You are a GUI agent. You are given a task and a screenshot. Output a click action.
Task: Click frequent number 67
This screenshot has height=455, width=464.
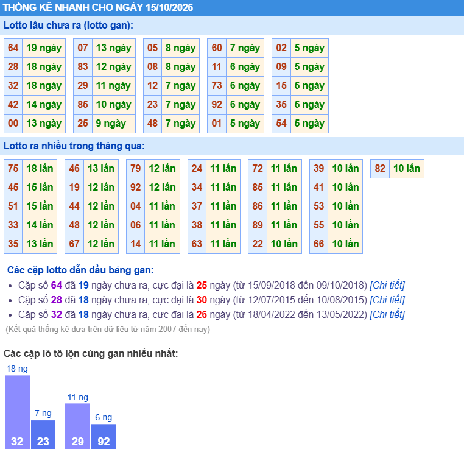(x=74, y=244)
